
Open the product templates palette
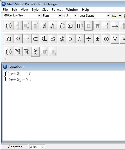point(79,26)
